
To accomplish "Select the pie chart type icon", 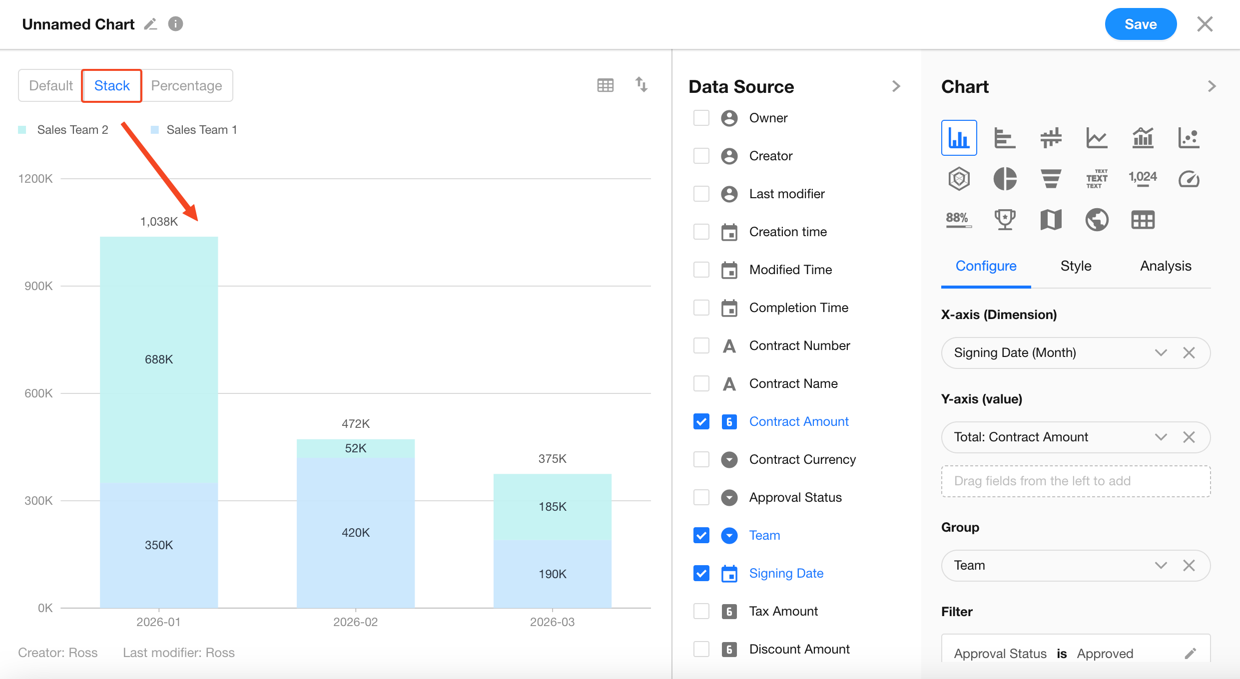I will click(x=1005, y=179).
